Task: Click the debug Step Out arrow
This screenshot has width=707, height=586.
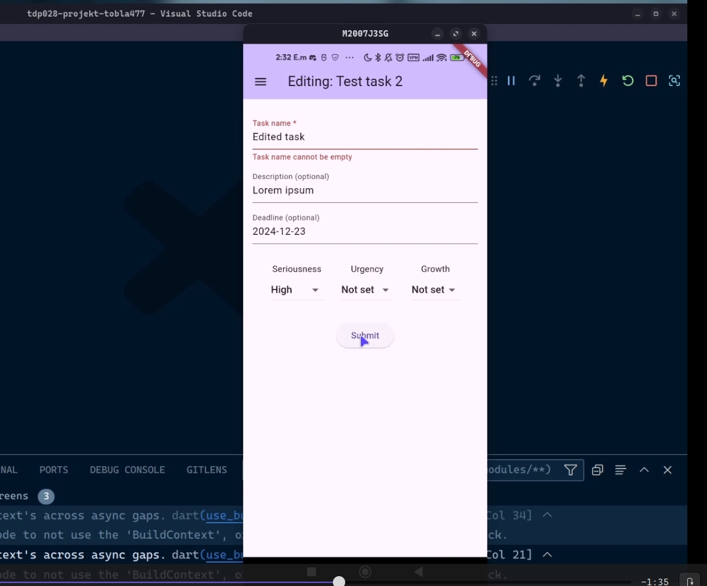Action: click(581, 81)
